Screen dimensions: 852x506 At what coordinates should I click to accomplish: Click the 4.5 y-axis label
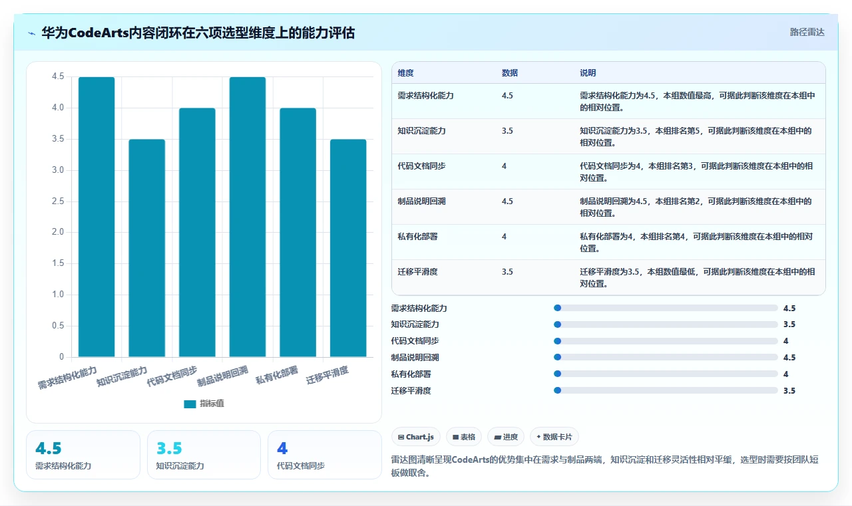pos(57,76)
